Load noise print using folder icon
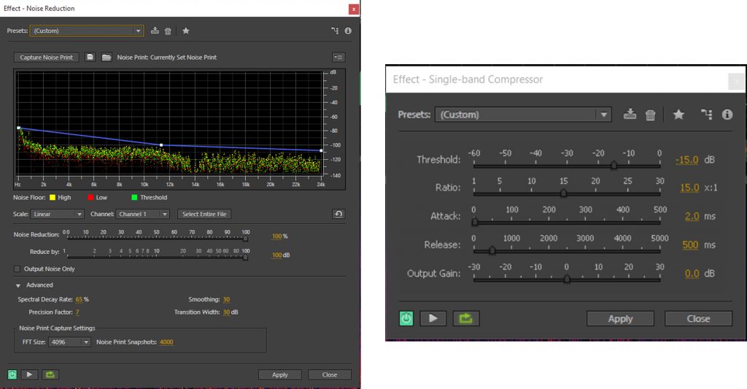The width and height of the screenshot is (747, 389). point(106,57)
